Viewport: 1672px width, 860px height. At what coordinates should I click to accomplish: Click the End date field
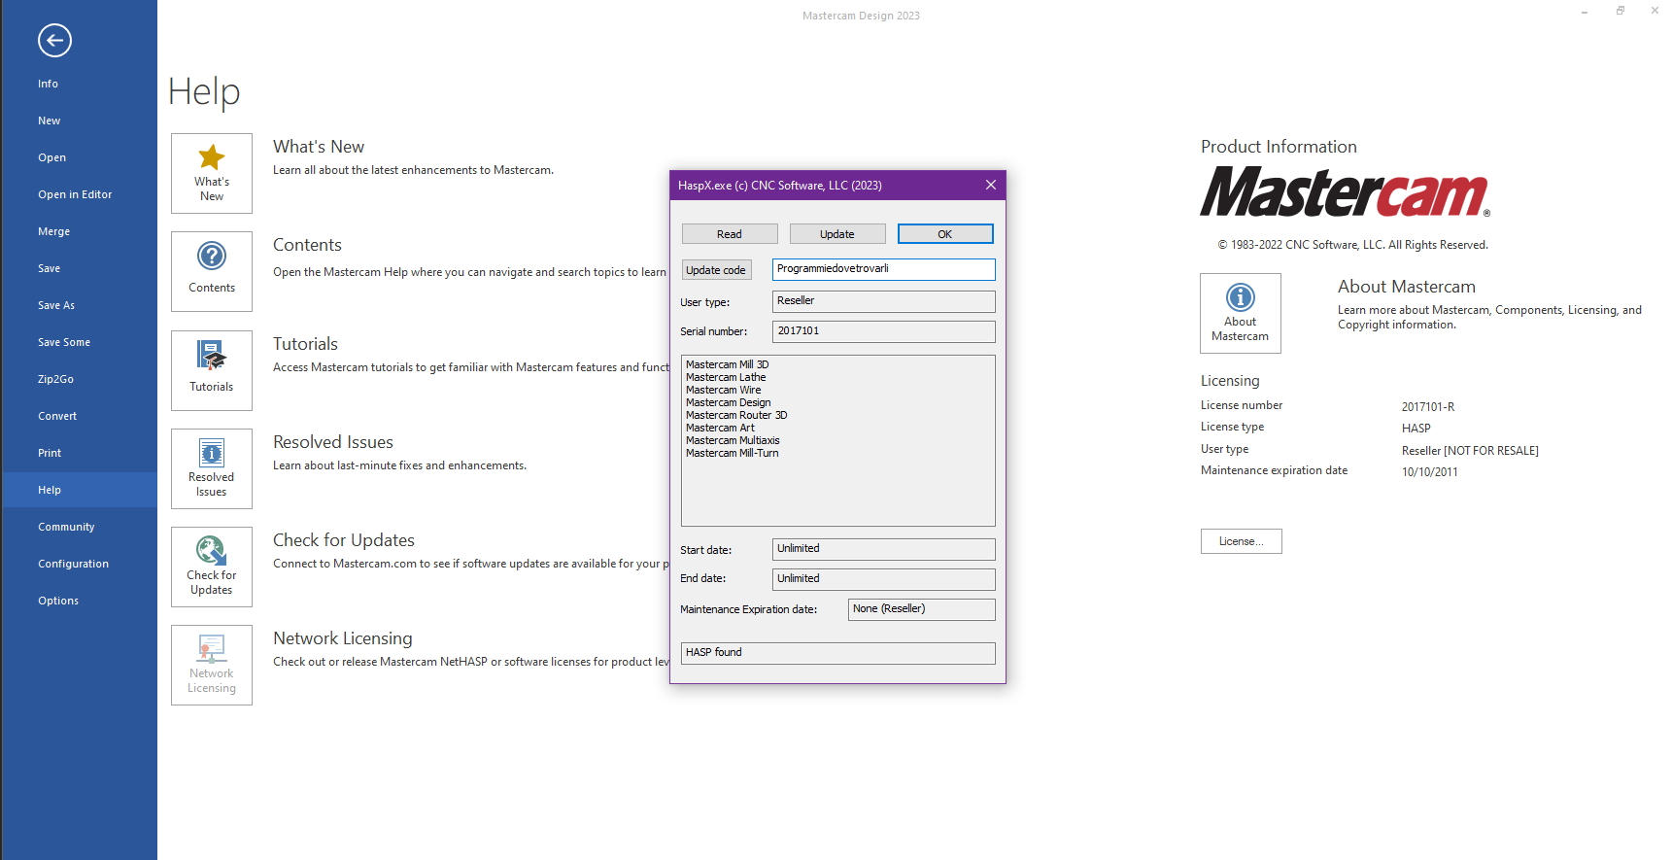(x=884, y=579)
